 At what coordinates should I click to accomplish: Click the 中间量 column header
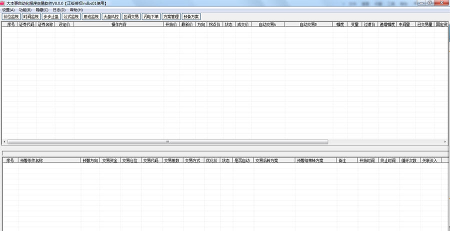click(x=405, y=24)
